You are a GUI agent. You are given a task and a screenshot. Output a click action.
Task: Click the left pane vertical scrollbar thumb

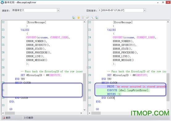[x=84, y=87]
